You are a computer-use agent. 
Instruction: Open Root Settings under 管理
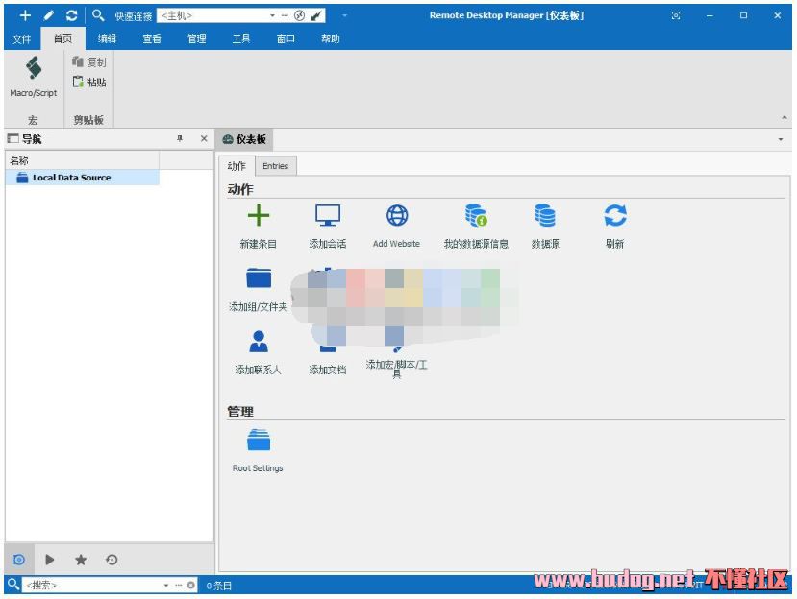(259, 442)
